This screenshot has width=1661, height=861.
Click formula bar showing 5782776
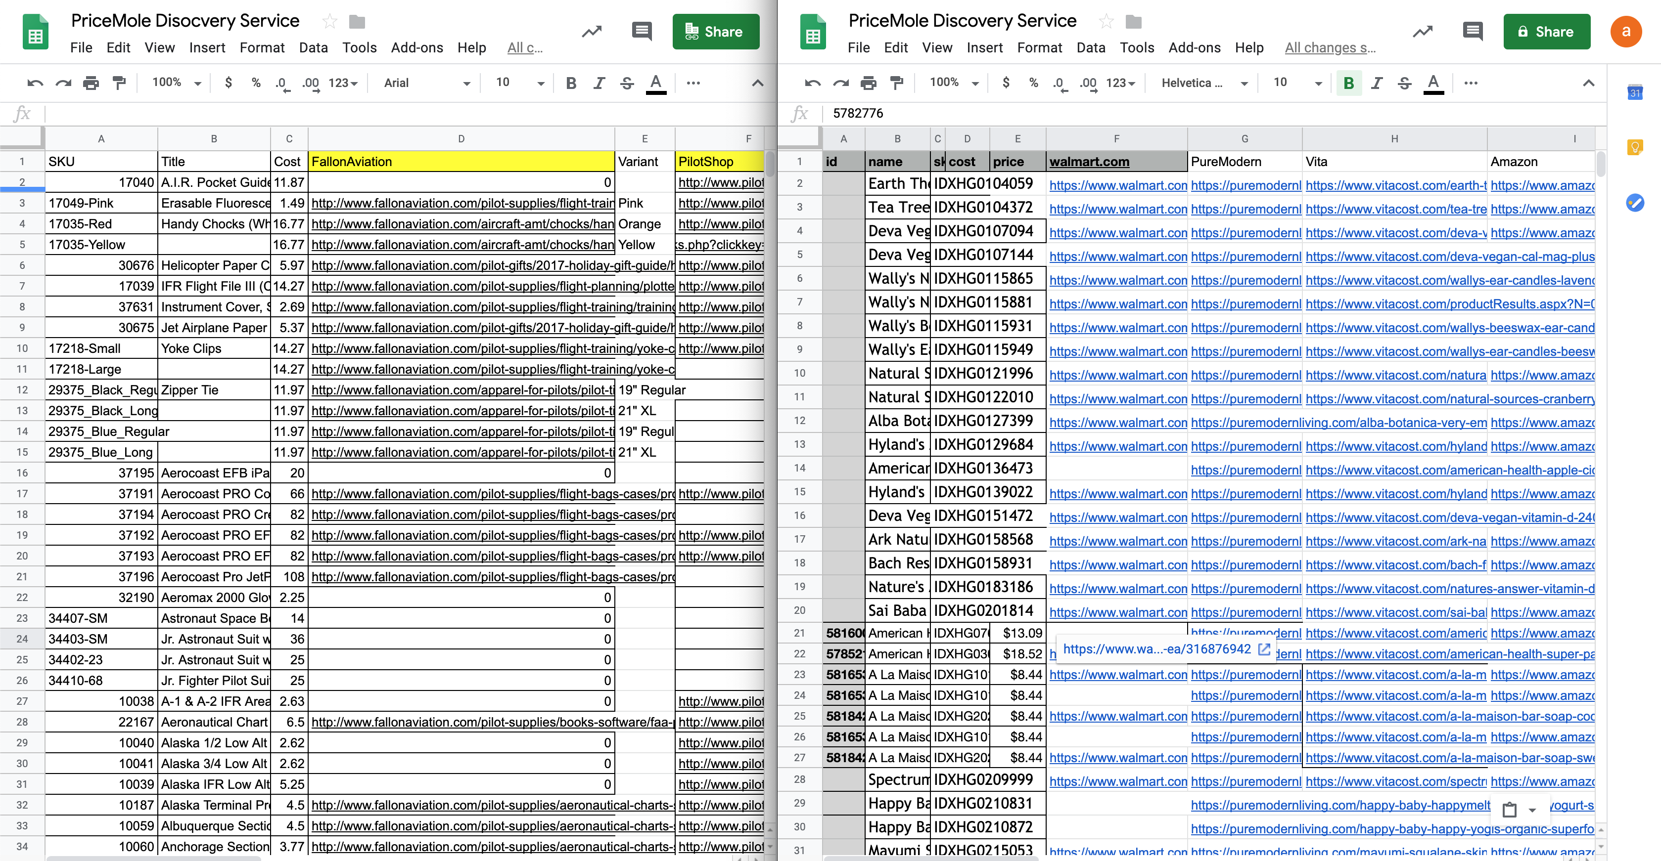tap(1212, 113)
